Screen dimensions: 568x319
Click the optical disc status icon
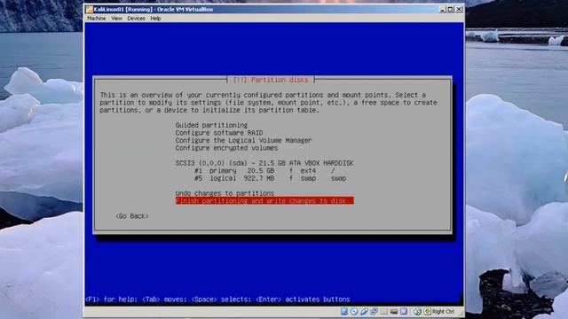[354, 311]
